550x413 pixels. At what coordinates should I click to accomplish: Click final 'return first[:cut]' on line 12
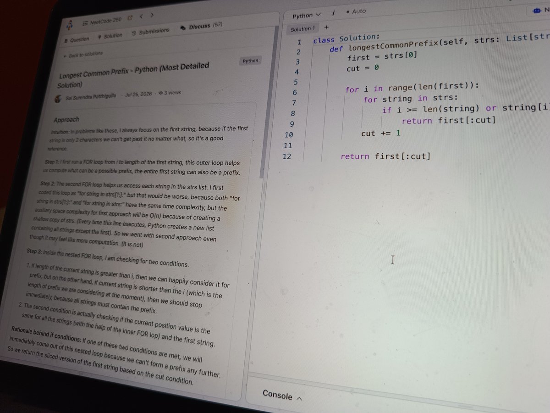[385, 156]
